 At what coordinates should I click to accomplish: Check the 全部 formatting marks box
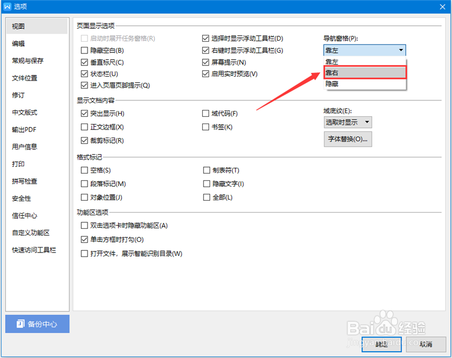pos(207,197)
